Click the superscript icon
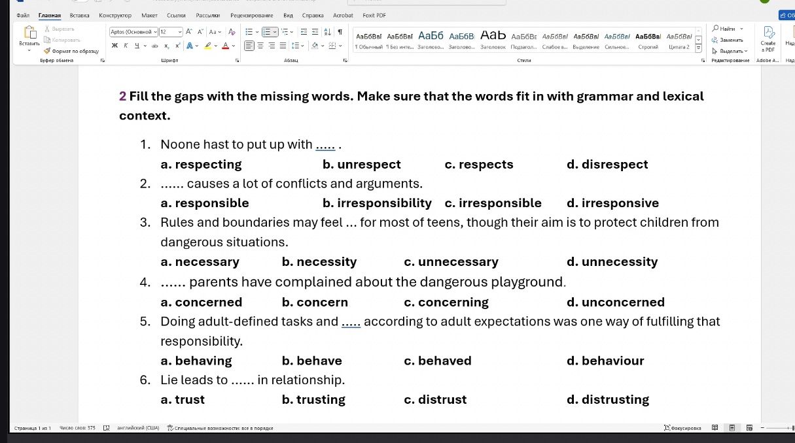This screenshot has height=443, width=795. 178,45
